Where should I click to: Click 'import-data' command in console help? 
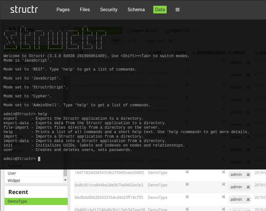coord(16,141)
